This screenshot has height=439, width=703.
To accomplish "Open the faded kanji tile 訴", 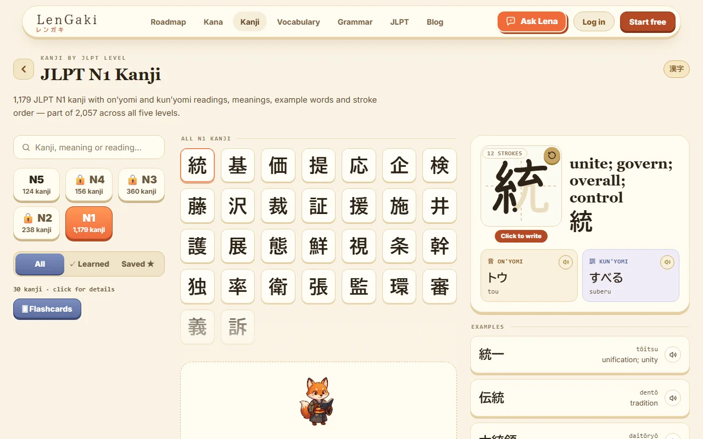I will pos(238,327).
